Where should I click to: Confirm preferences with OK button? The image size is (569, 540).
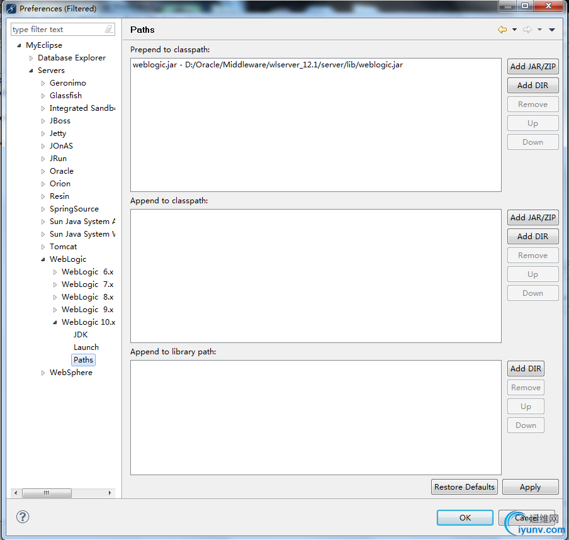[x=465, y=517]
